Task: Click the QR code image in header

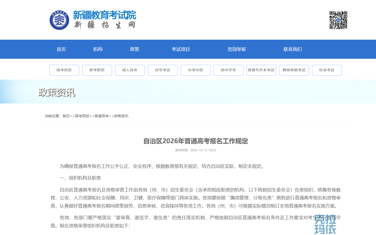Action: [338, 20]
